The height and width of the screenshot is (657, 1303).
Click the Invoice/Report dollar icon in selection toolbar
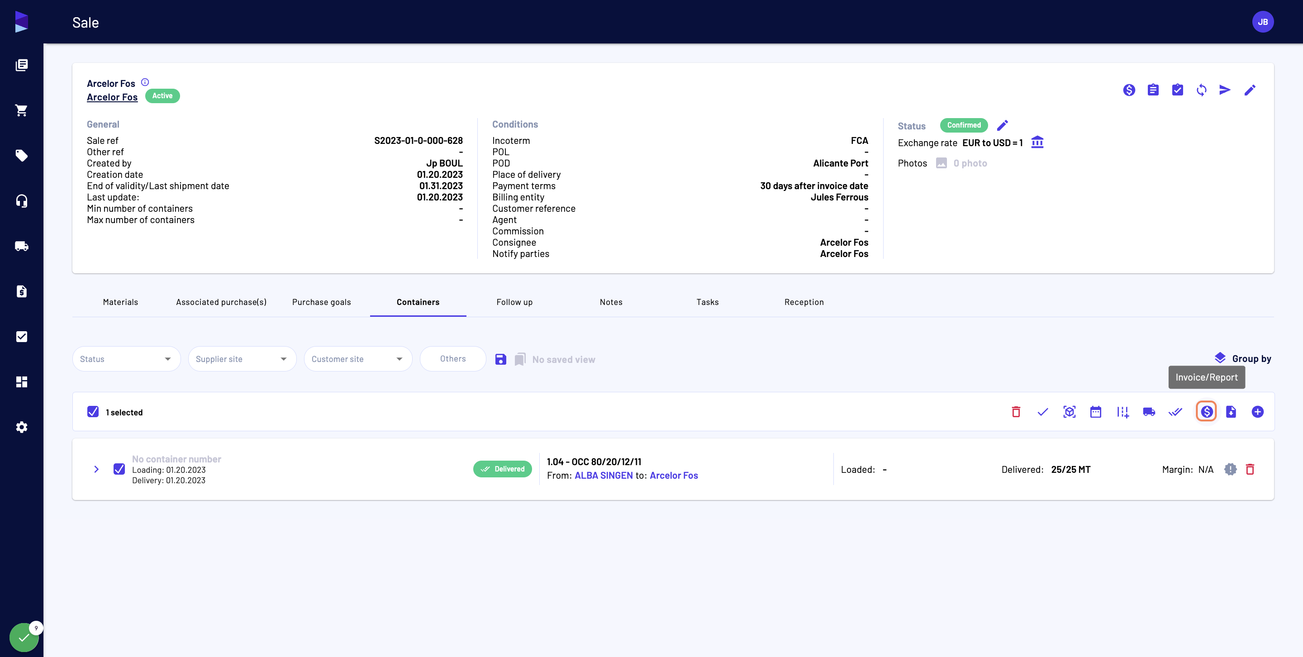(1206, 412)
